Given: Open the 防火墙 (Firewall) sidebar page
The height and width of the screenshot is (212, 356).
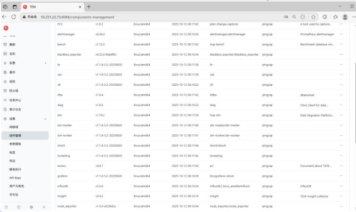Looking at the screenshot, I should (x=14, y=90).
